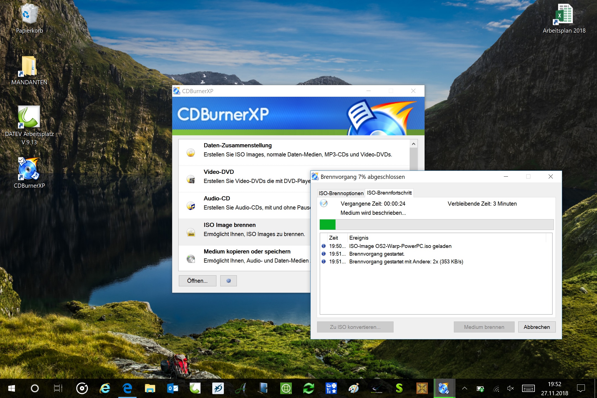Select the ISO-Brennfortschritt tab
Screen dimensions: 597x398
coord(389,193)
